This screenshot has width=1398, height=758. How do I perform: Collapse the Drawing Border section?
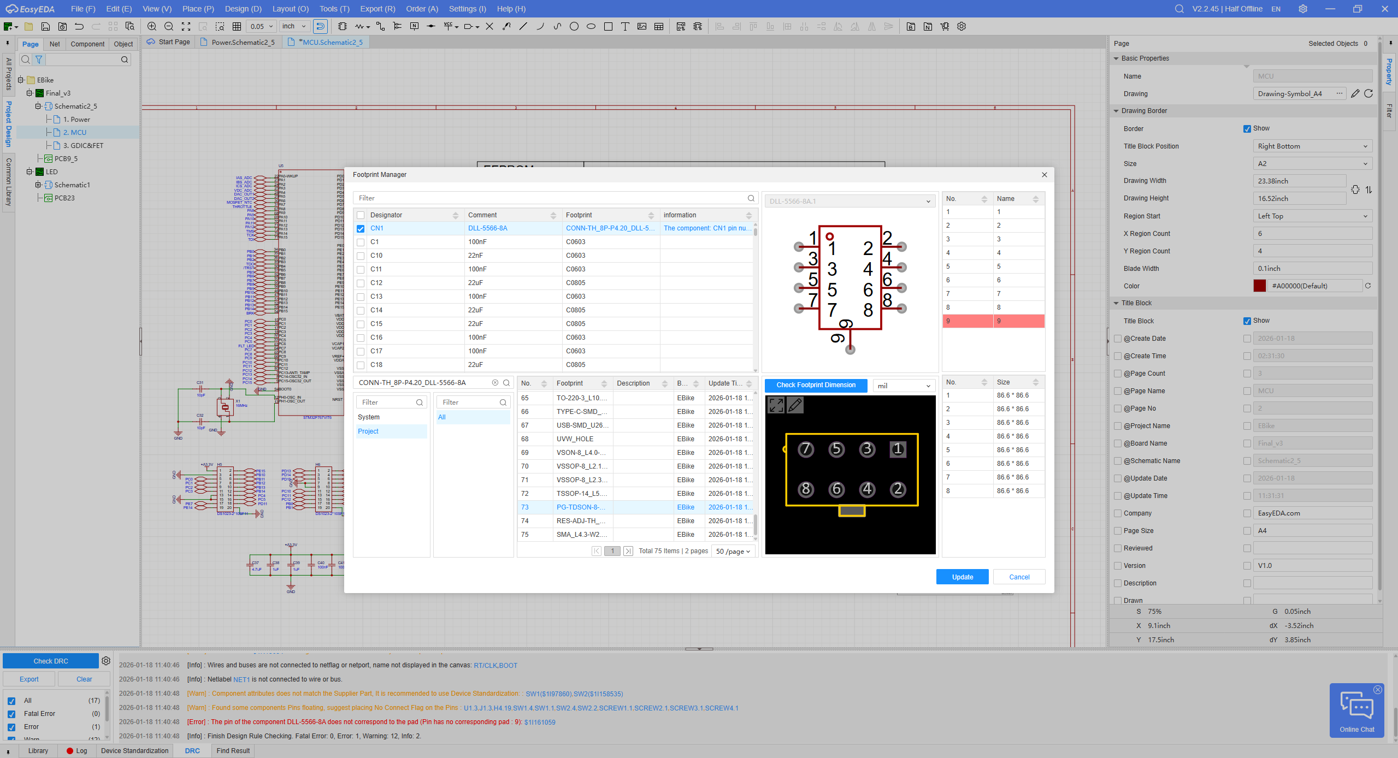pos(1116,111)
